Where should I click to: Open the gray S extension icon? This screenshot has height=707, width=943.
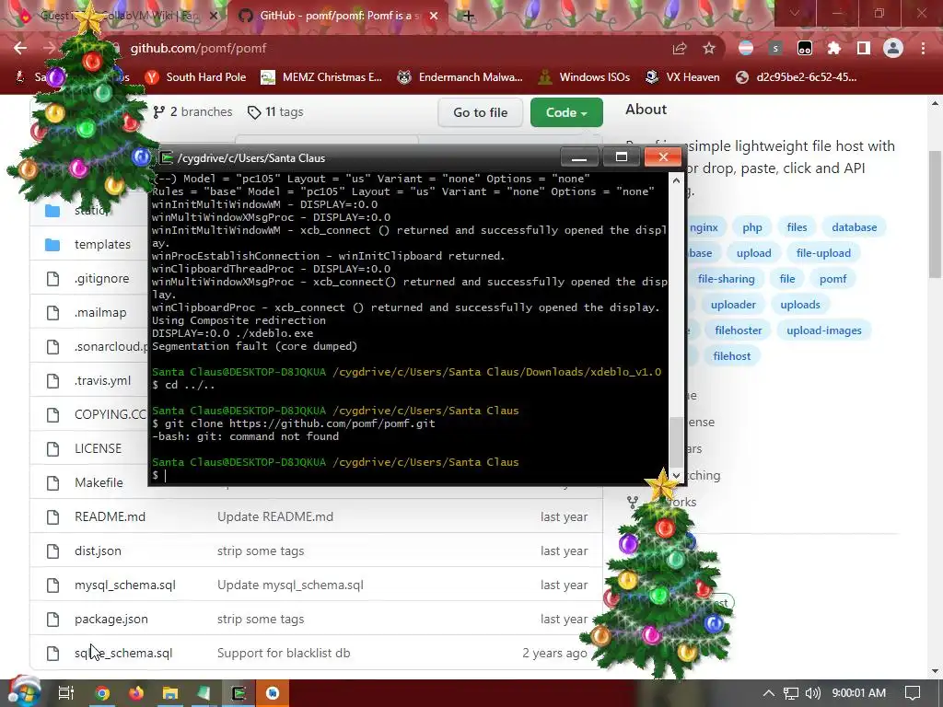[775, 49]
